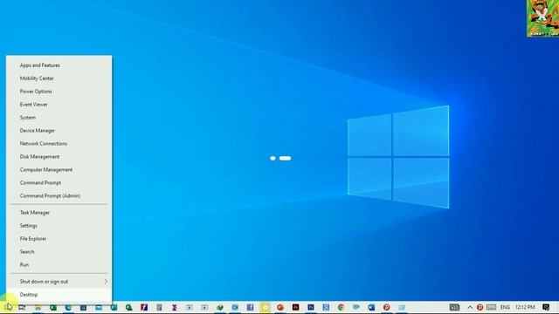Expand the Shut down or sign out submenu

tap(59, 282)
